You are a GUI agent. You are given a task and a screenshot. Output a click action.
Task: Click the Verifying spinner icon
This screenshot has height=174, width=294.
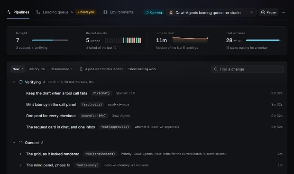(x=20, y=82)
